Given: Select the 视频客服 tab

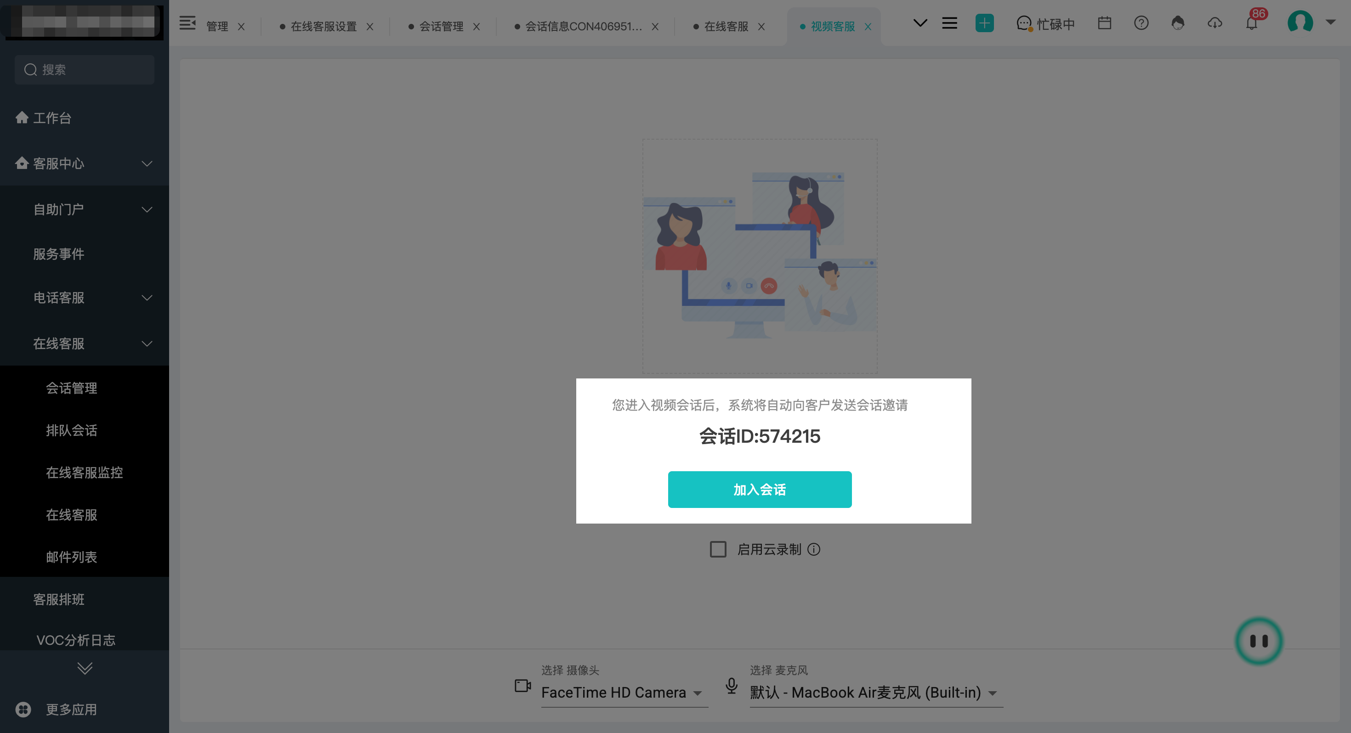Looking at the screenshot, I should coord(832,26).
